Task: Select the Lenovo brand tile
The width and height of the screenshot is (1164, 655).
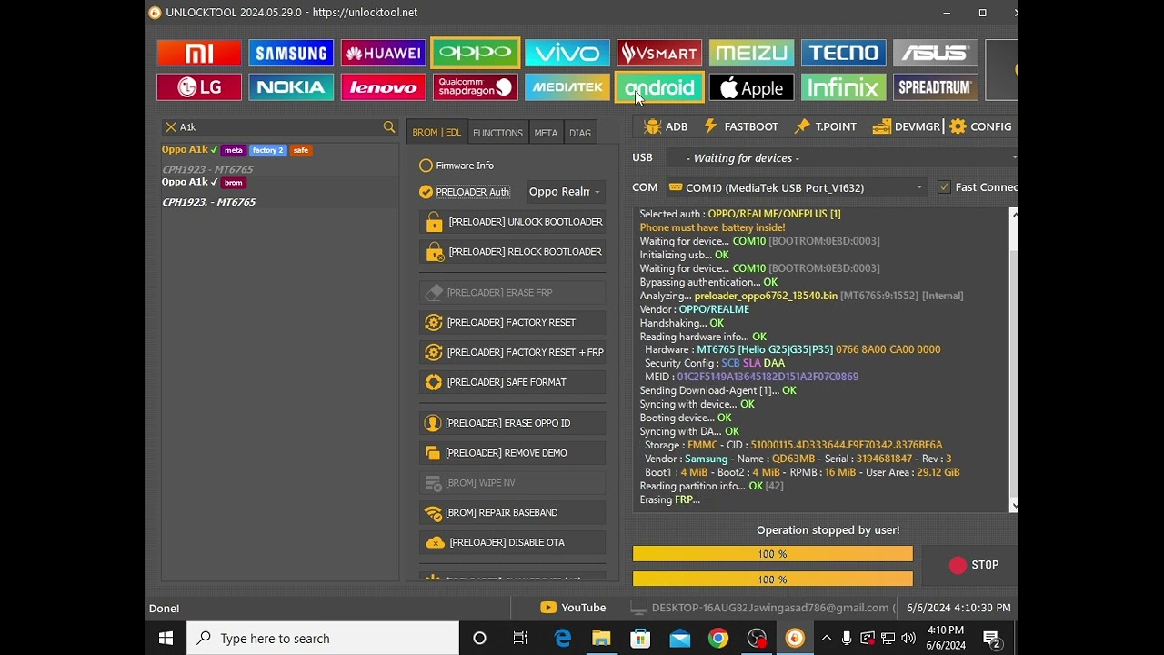Action: [383, 87]
